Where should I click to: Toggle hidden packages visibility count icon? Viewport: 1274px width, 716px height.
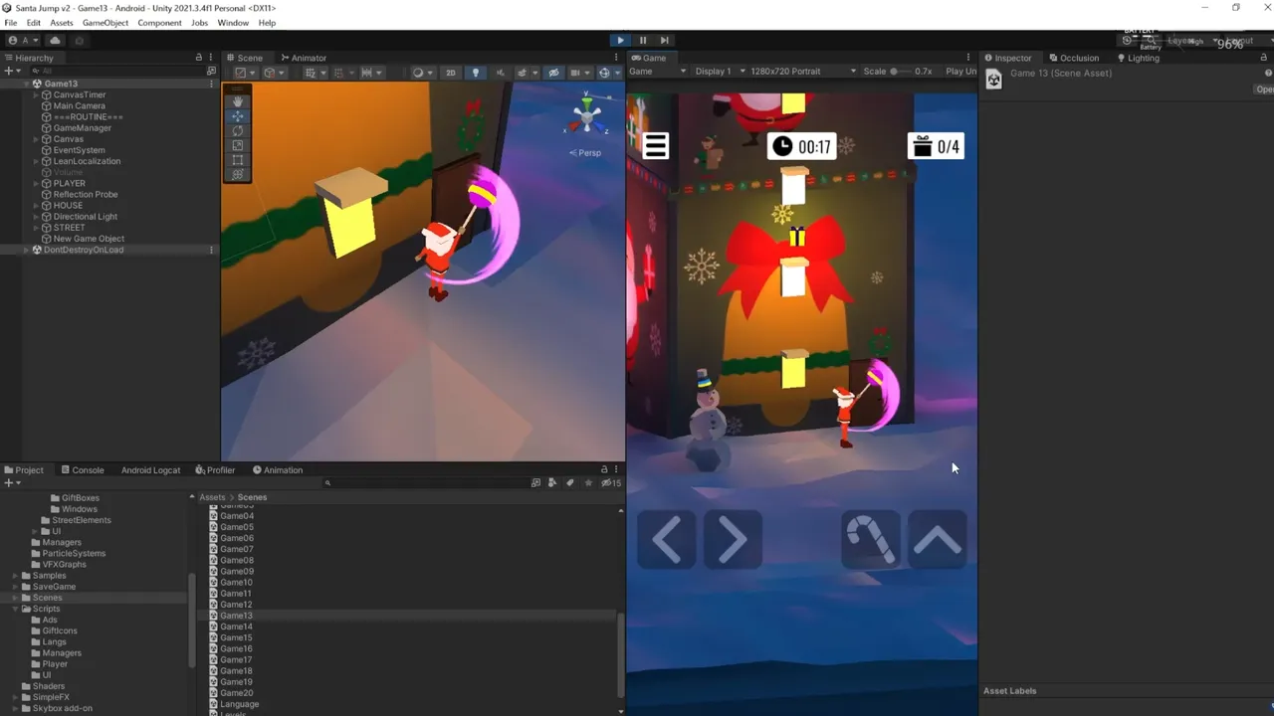point(611,482)
